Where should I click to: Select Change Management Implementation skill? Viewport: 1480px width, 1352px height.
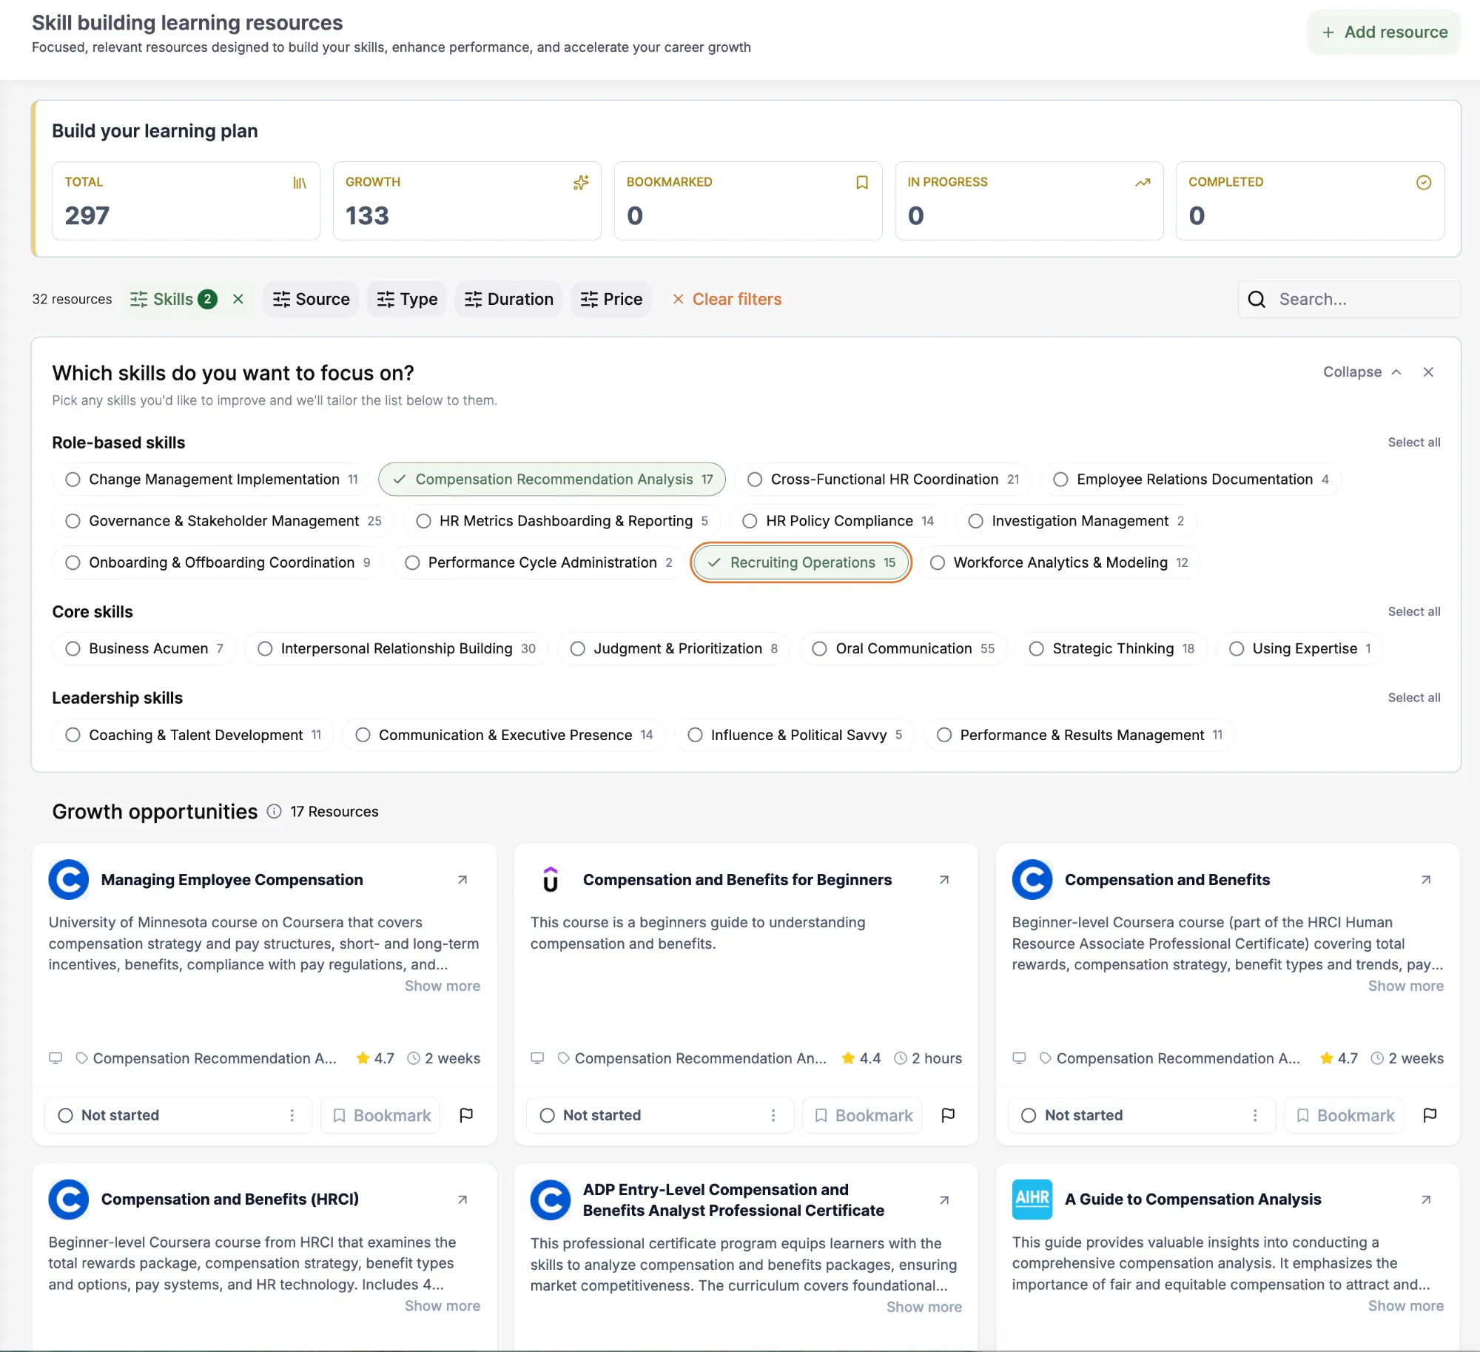pyautogui.click(x=211, y=480)
